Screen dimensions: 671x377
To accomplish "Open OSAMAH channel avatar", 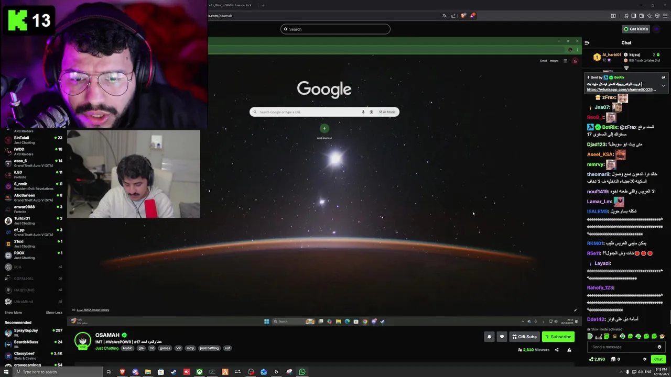I will pyautogui.click(x=83, y=340).
